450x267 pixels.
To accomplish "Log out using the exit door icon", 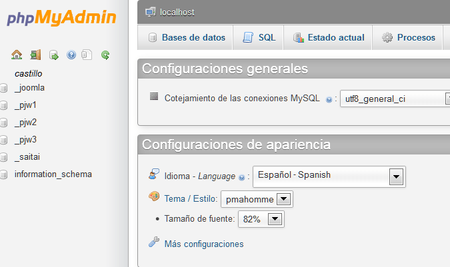I will pyautogui.click(x=35, y=55).
